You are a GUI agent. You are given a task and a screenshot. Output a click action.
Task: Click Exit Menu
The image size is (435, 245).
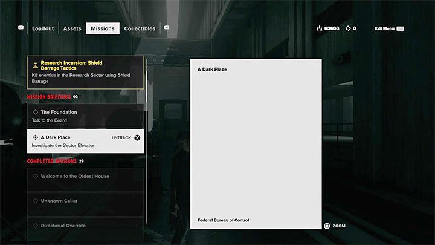point(385,28)
